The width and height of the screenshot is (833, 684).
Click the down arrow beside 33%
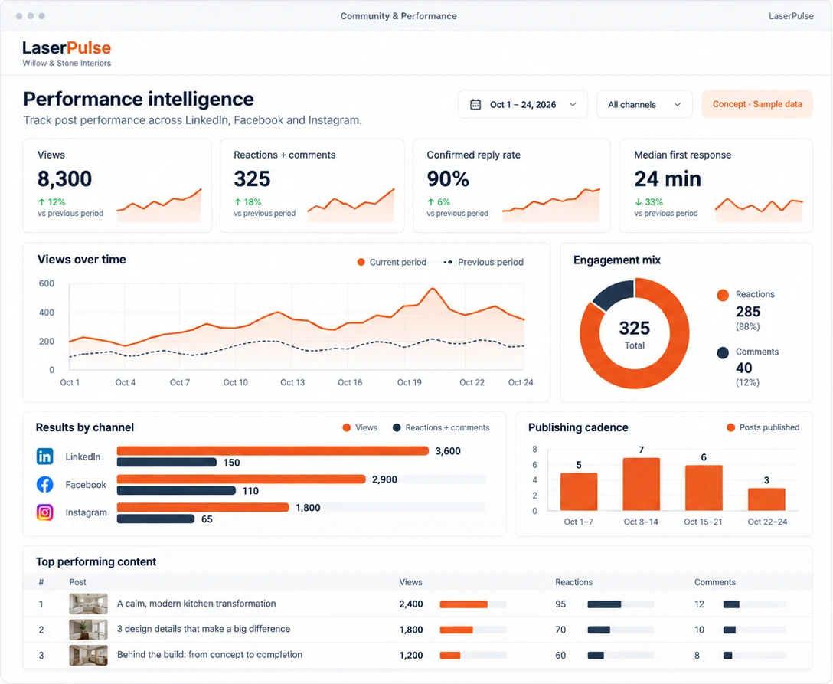tap(638, 202)
